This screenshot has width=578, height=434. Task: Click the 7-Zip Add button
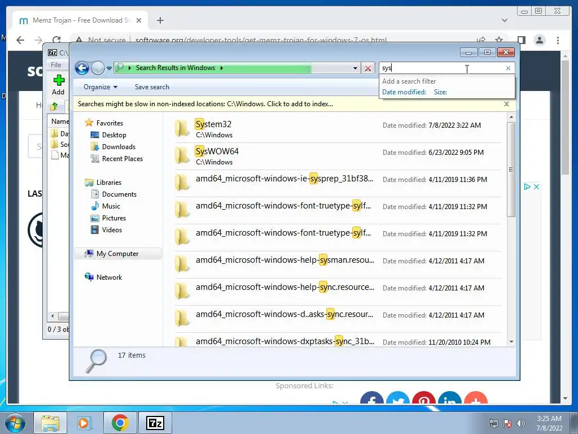click(x=58, y=85)
